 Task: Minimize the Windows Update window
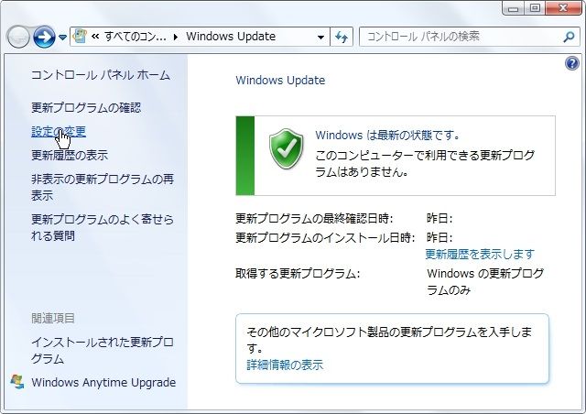tap(513, 8)
